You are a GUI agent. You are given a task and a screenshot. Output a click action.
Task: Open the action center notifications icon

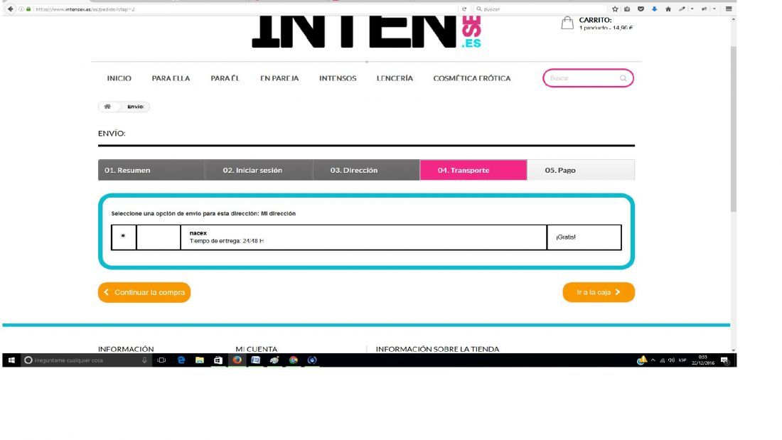pyautogui.click(x=724, y=360)
